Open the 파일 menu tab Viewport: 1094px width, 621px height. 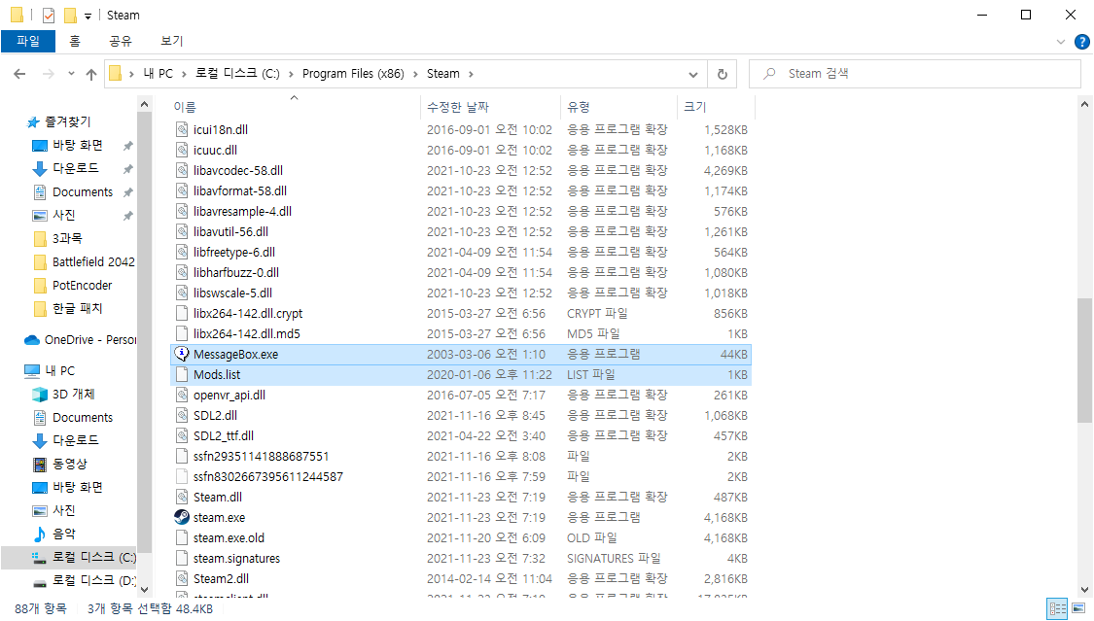[28, 41]
